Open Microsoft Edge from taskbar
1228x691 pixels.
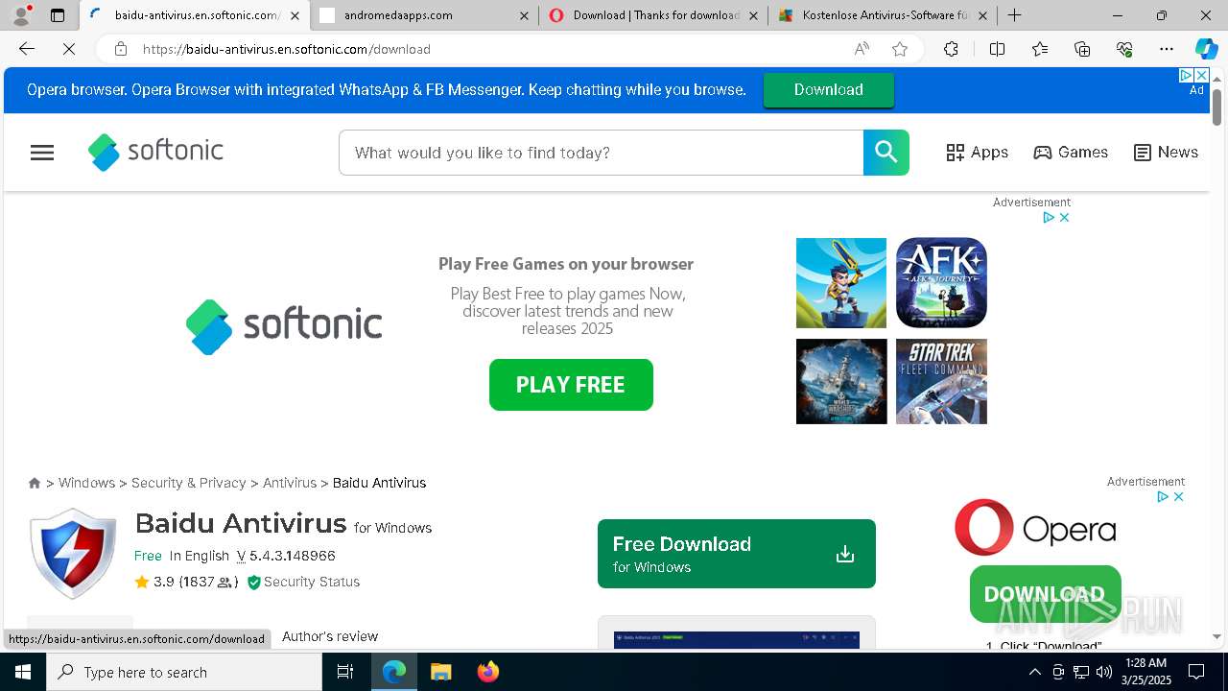coord(394,672)
